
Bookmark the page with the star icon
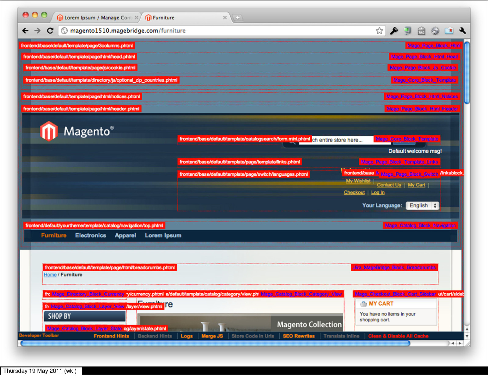tap(379, 31)
